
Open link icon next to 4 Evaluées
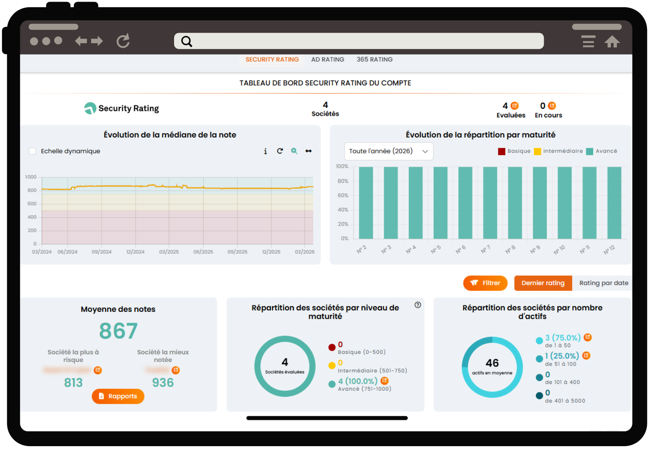tap(515, 106)
